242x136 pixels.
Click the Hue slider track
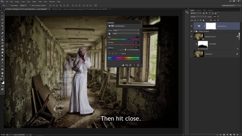[124, 39]
